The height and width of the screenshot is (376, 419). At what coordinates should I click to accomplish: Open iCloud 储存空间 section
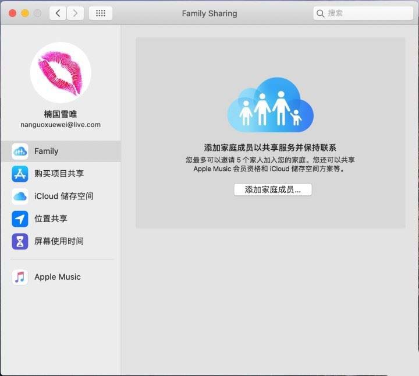tap(61, 196)
